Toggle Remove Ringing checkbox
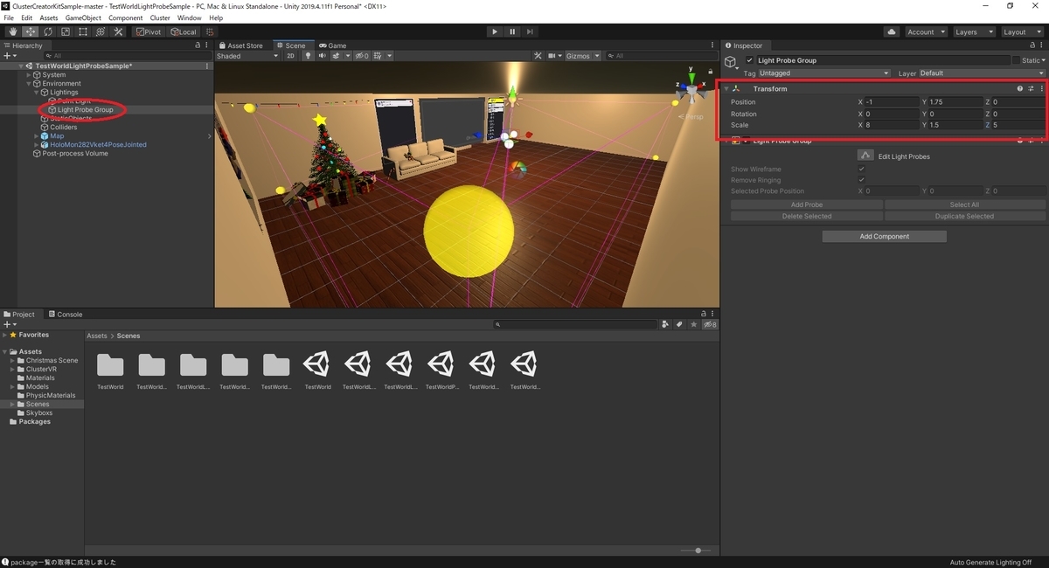This screenshot has width=1049, height=568. click(862, 180)
